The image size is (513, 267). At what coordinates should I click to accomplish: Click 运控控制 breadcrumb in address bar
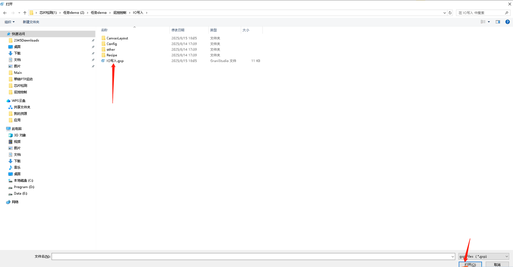click(x=120, y=13)
